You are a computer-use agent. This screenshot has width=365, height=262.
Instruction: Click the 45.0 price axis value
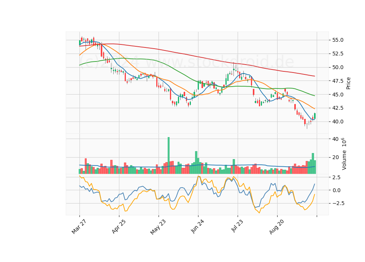click(x=337, y=95)
